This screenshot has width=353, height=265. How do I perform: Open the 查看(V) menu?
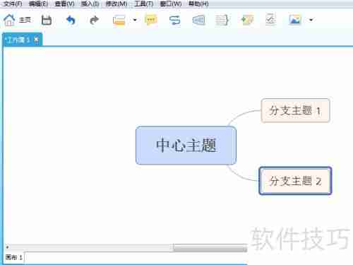pyautogui.click(x=64, y=4)
